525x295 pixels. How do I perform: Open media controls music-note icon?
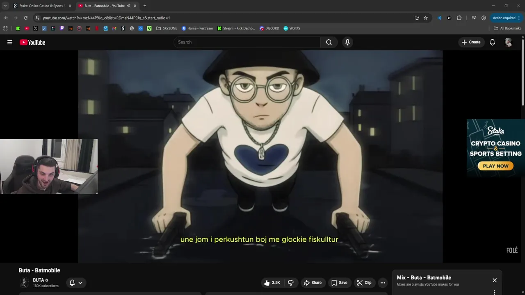pos(474,18)
